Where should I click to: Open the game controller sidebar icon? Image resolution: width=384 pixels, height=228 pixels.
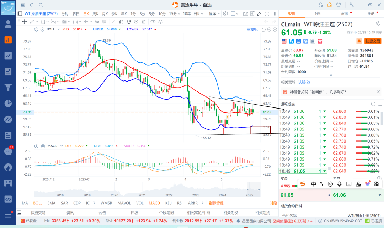[8, 183]
